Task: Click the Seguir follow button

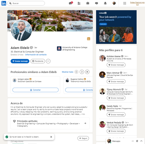Action: click(83, 138)
